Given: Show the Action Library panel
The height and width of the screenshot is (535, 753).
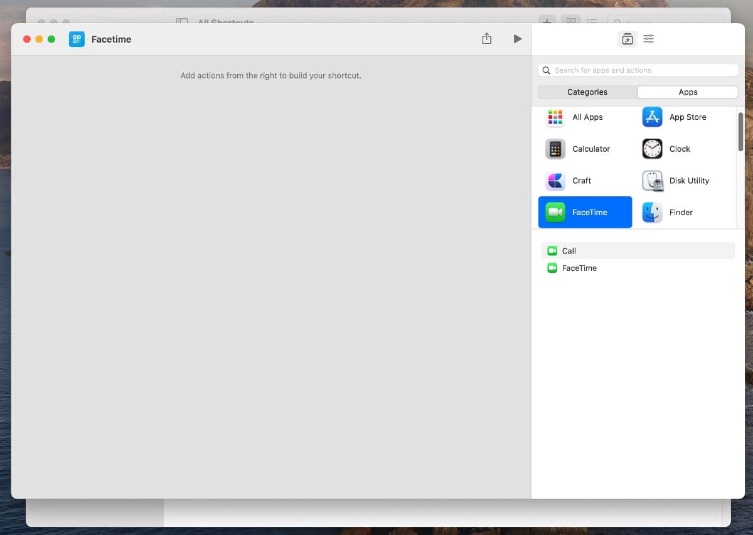Looking at the screenshot, I should click(627, 39).
